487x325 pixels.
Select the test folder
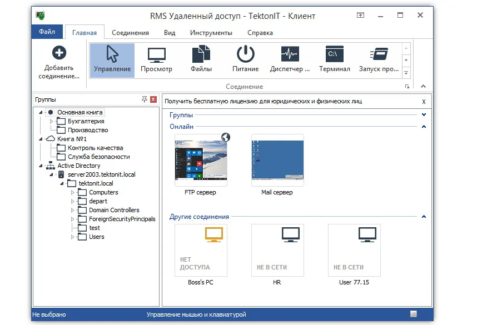coord(95,228)
